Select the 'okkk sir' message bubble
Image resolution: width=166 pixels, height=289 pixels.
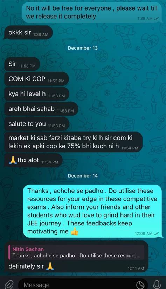pos(28,33)
